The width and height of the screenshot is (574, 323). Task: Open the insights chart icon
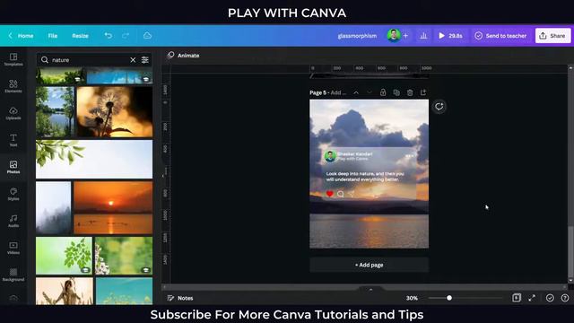(x=423, y=36)
